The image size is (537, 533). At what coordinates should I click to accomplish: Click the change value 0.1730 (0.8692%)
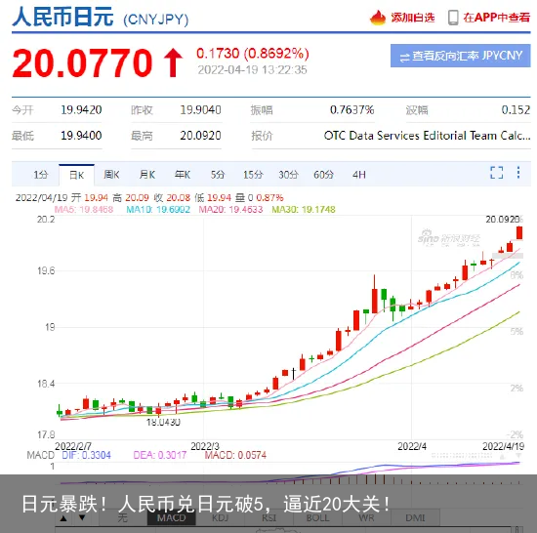pos(253,54)
